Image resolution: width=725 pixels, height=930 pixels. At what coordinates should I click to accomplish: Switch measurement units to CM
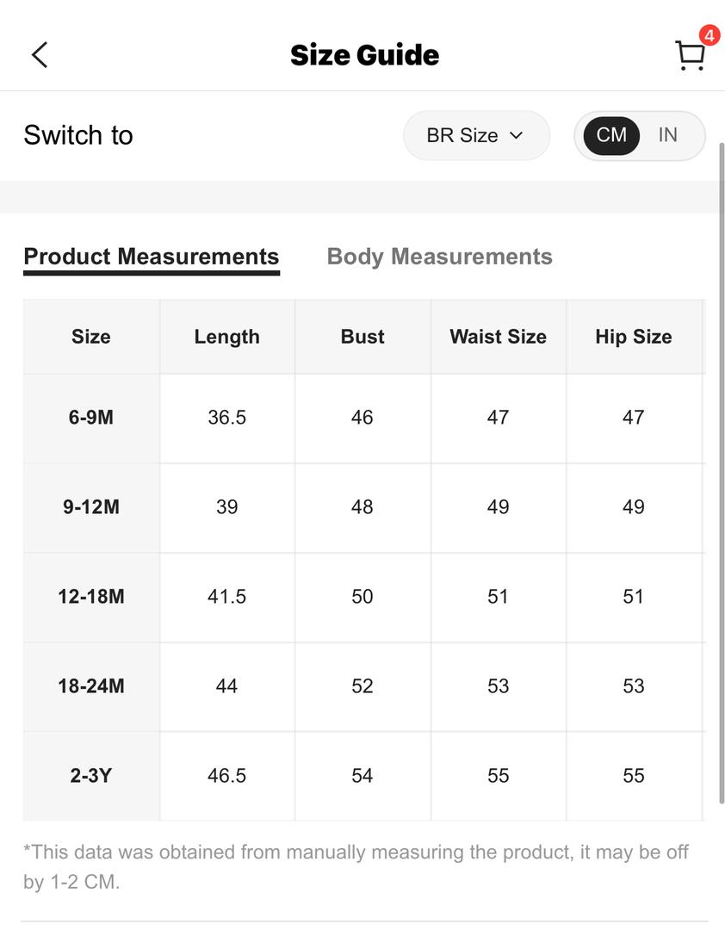click(611, 135)
